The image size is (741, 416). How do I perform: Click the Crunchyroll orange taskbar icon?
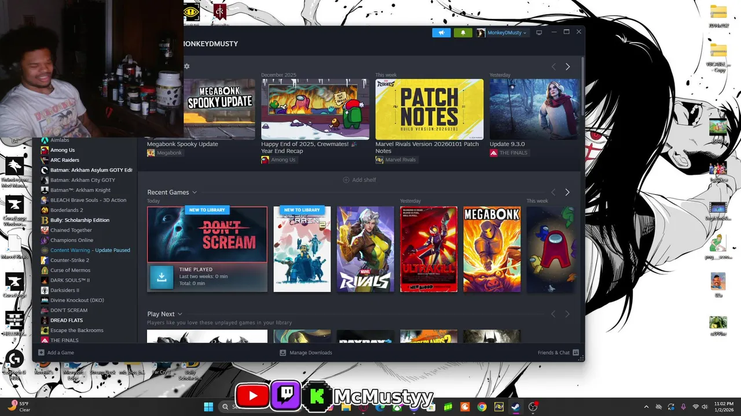coord(465,407)
